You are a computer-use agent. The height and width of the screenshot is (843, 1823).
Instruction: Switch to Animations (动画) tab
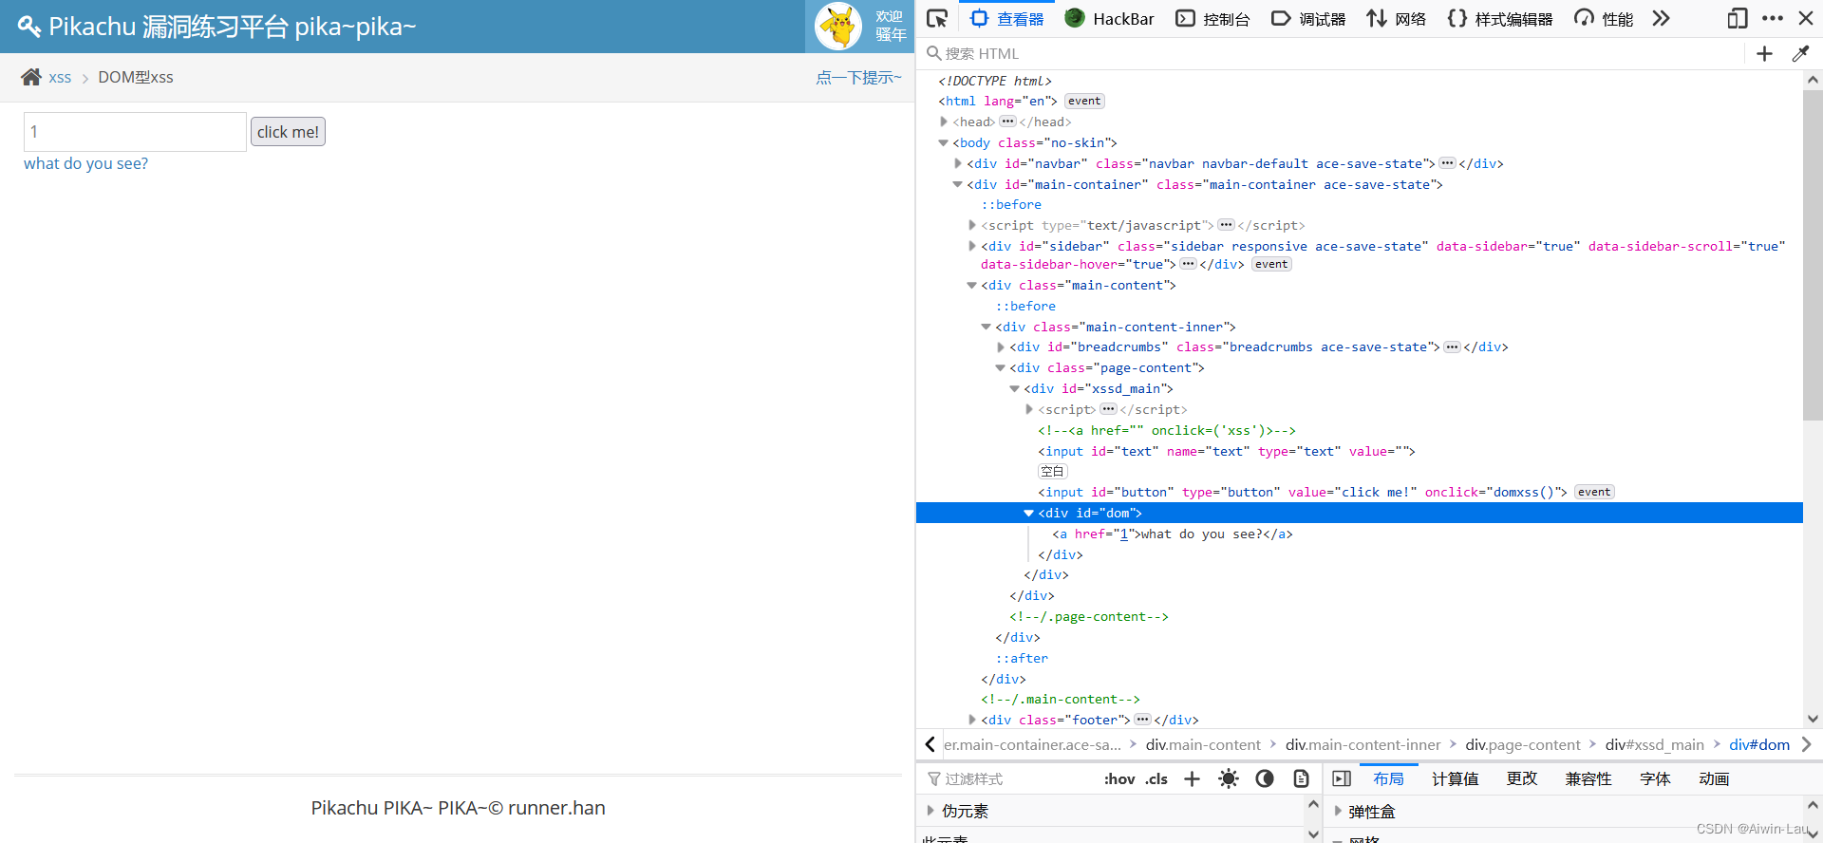[1714, 778]
